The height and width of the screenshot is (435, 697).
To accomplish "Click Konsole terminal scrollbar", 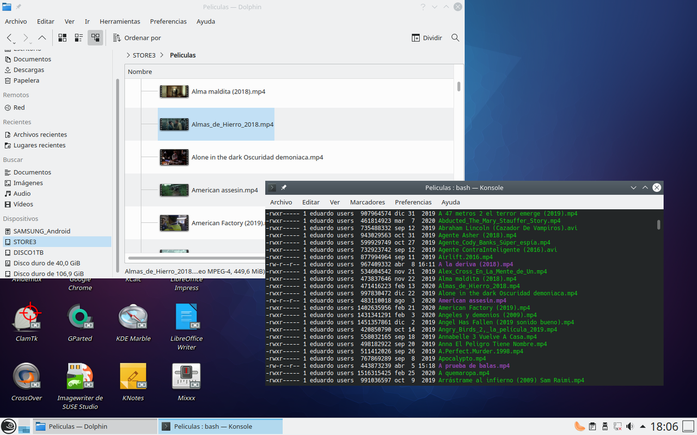I will click(658, 225).
